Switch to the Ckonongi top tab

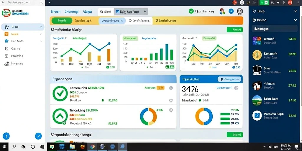tap(71, 12)
